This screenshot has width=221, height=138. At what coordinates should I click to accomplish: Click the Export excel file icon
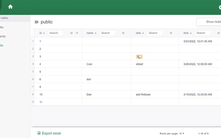point(39,133)
